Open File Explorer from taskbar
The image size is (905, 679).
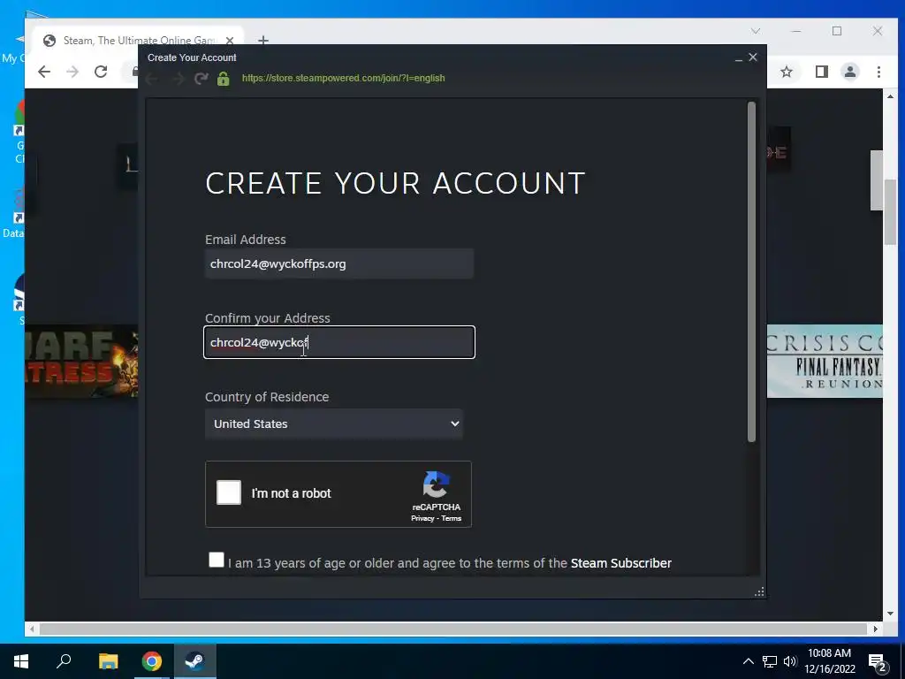coord(108,661)
